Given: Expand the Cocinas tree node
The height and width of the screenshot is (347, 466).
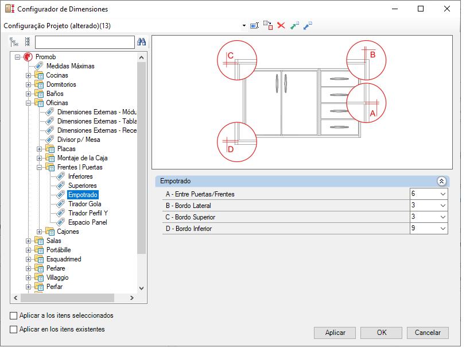Looking at the screenshot, I should pyautogui.click(x=28, y=76).
